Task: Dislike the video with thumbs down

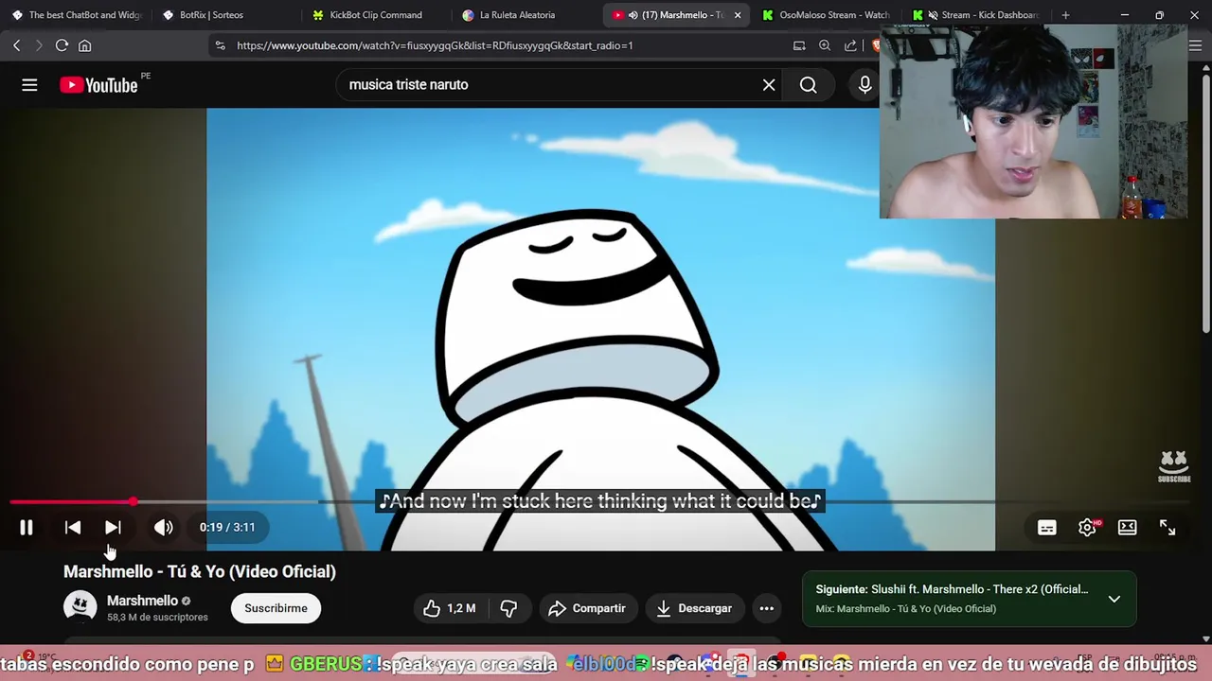Action: [508, 608]
